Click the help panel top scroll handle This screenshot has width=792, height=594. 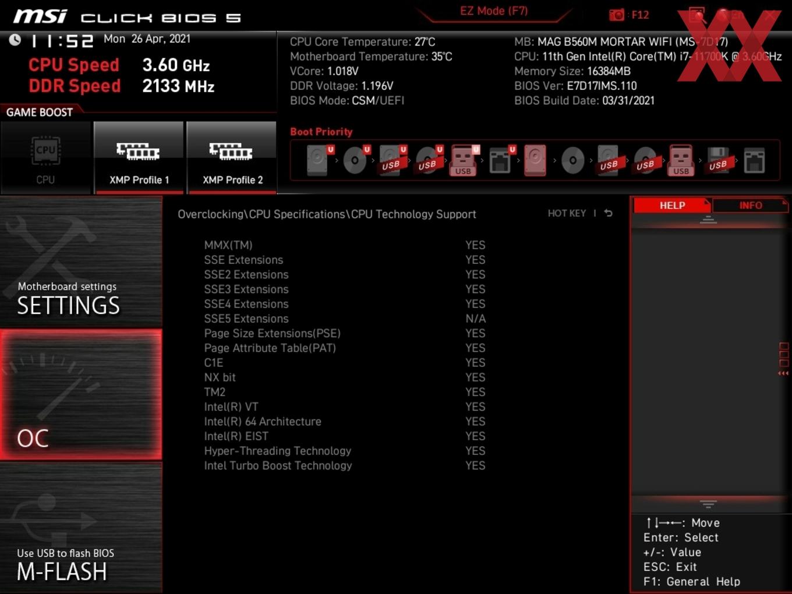[x=708, y=220]
